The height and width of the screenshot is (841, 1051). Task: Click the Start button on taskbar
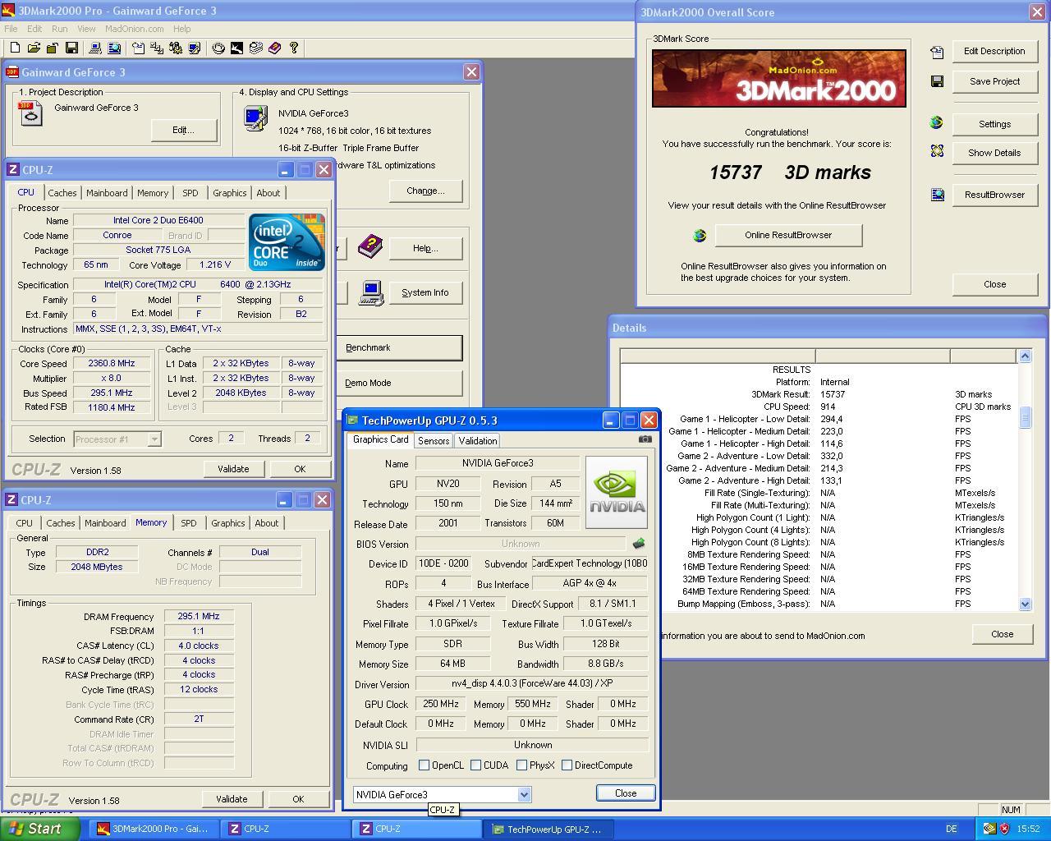[x=39, y=829]
